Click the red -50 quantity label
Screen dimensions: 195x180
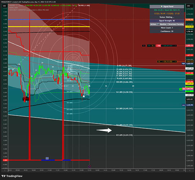tap(158, 46)
